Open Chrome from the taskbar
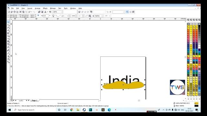The width and height of the screenshot is (207, 116). (x=71, y=110)
